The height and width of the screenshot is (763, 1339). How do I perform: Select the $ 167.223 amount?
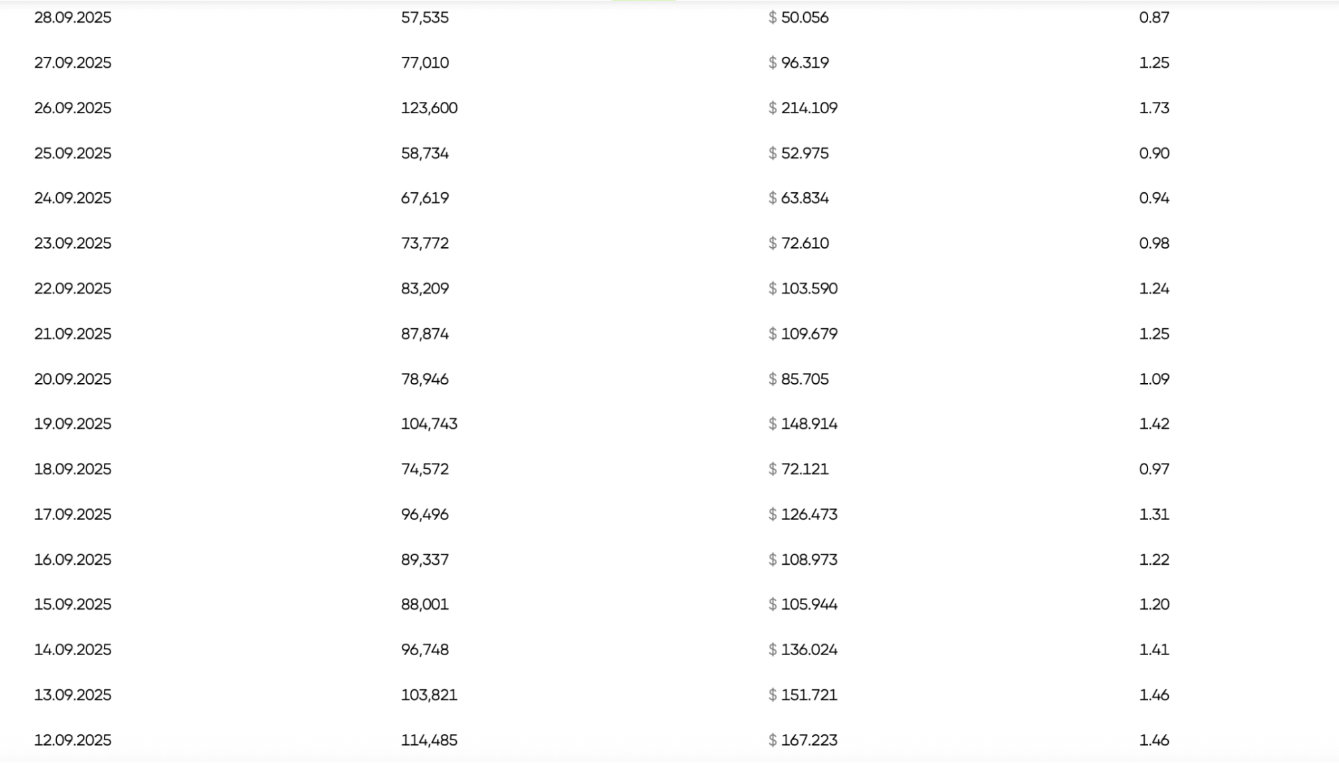click(802, 740)
